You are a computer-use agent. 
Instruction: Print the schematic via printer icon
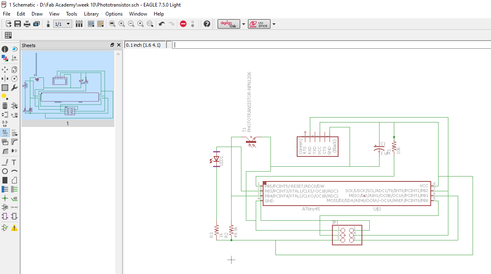coord(27,24)
